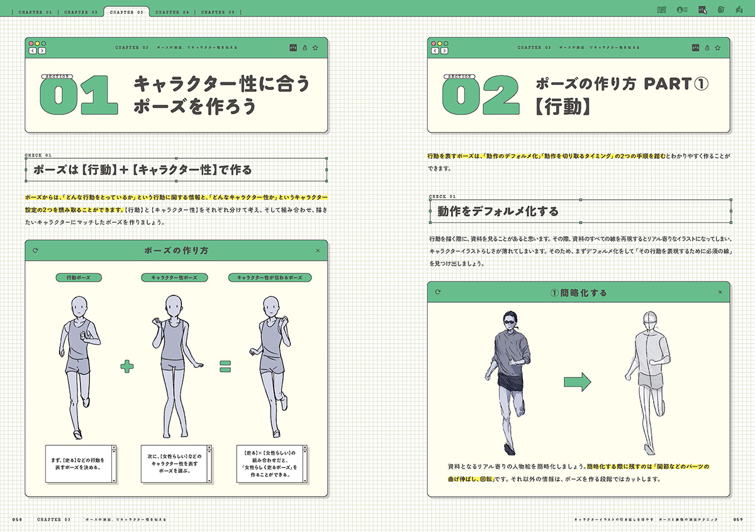Click the image icon in Section 01 window header
755x532 pixels.
(x=293, y=47)
